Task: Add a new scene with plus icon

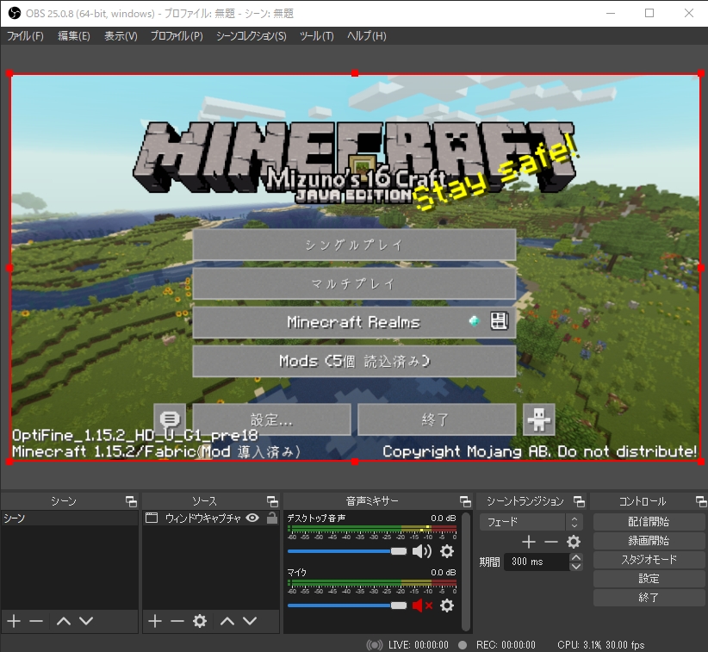Action: (x=14, y=621)
